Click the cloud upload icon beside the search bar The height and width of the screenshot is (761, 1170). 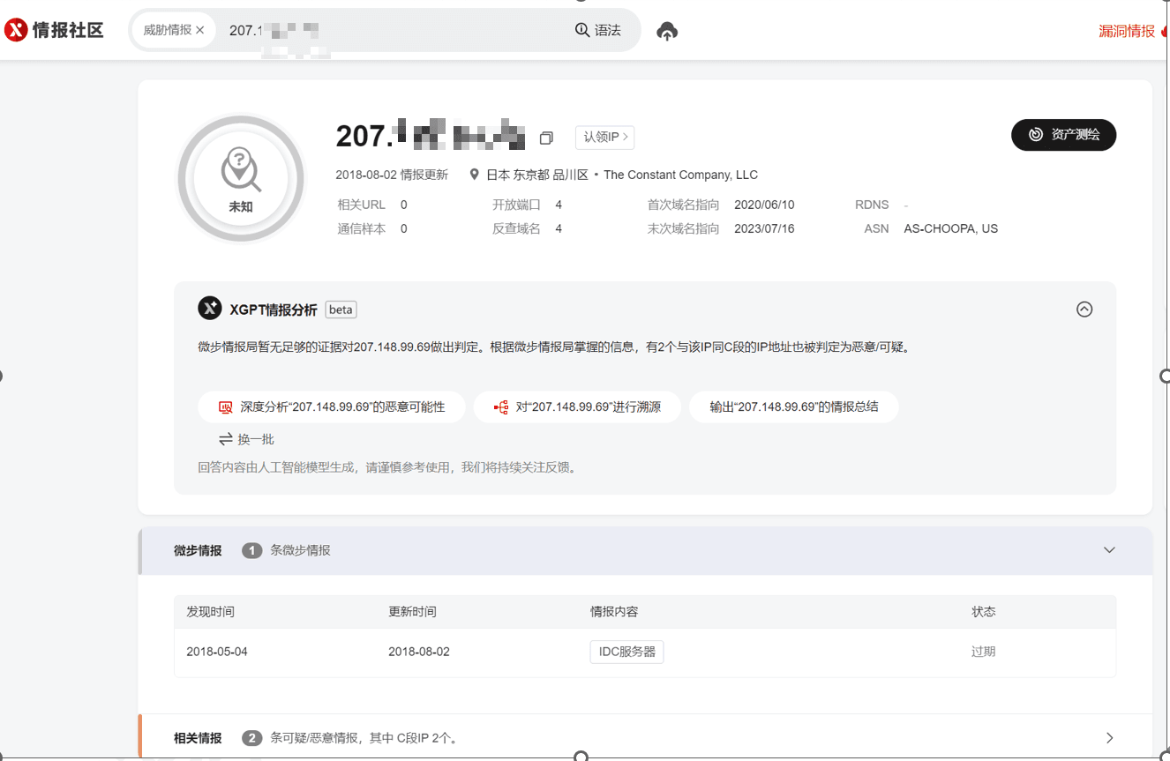click(x=667, y=31)
